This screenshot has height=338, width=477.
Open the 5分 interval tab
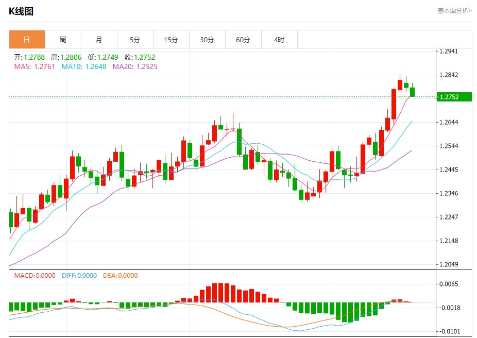click(135, 40)
